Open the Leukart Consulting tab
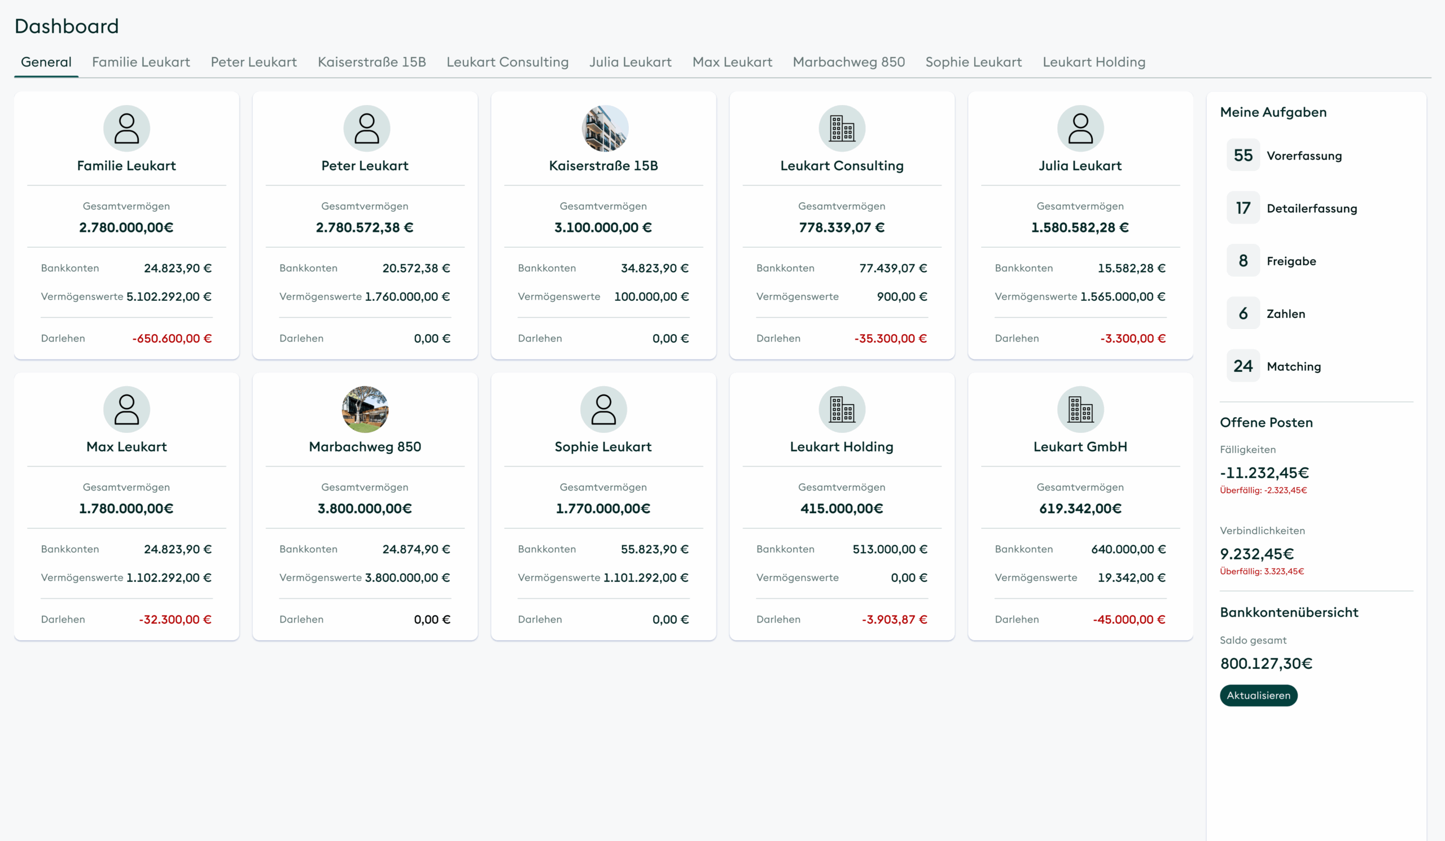The width and height of the screenshot is (1445, 841). (x=507, y=62)
